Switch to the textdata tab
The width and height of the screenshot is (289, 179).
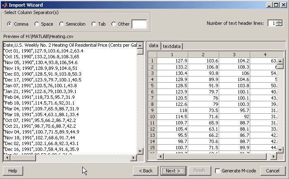click(172, 46)
